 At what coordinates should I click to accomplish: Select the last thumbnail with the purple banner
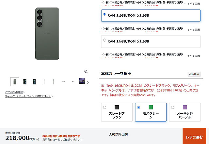[x=82, y=81]
